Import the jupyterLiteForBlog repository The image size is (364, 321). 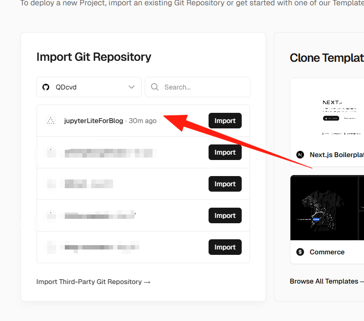[225, 121]
